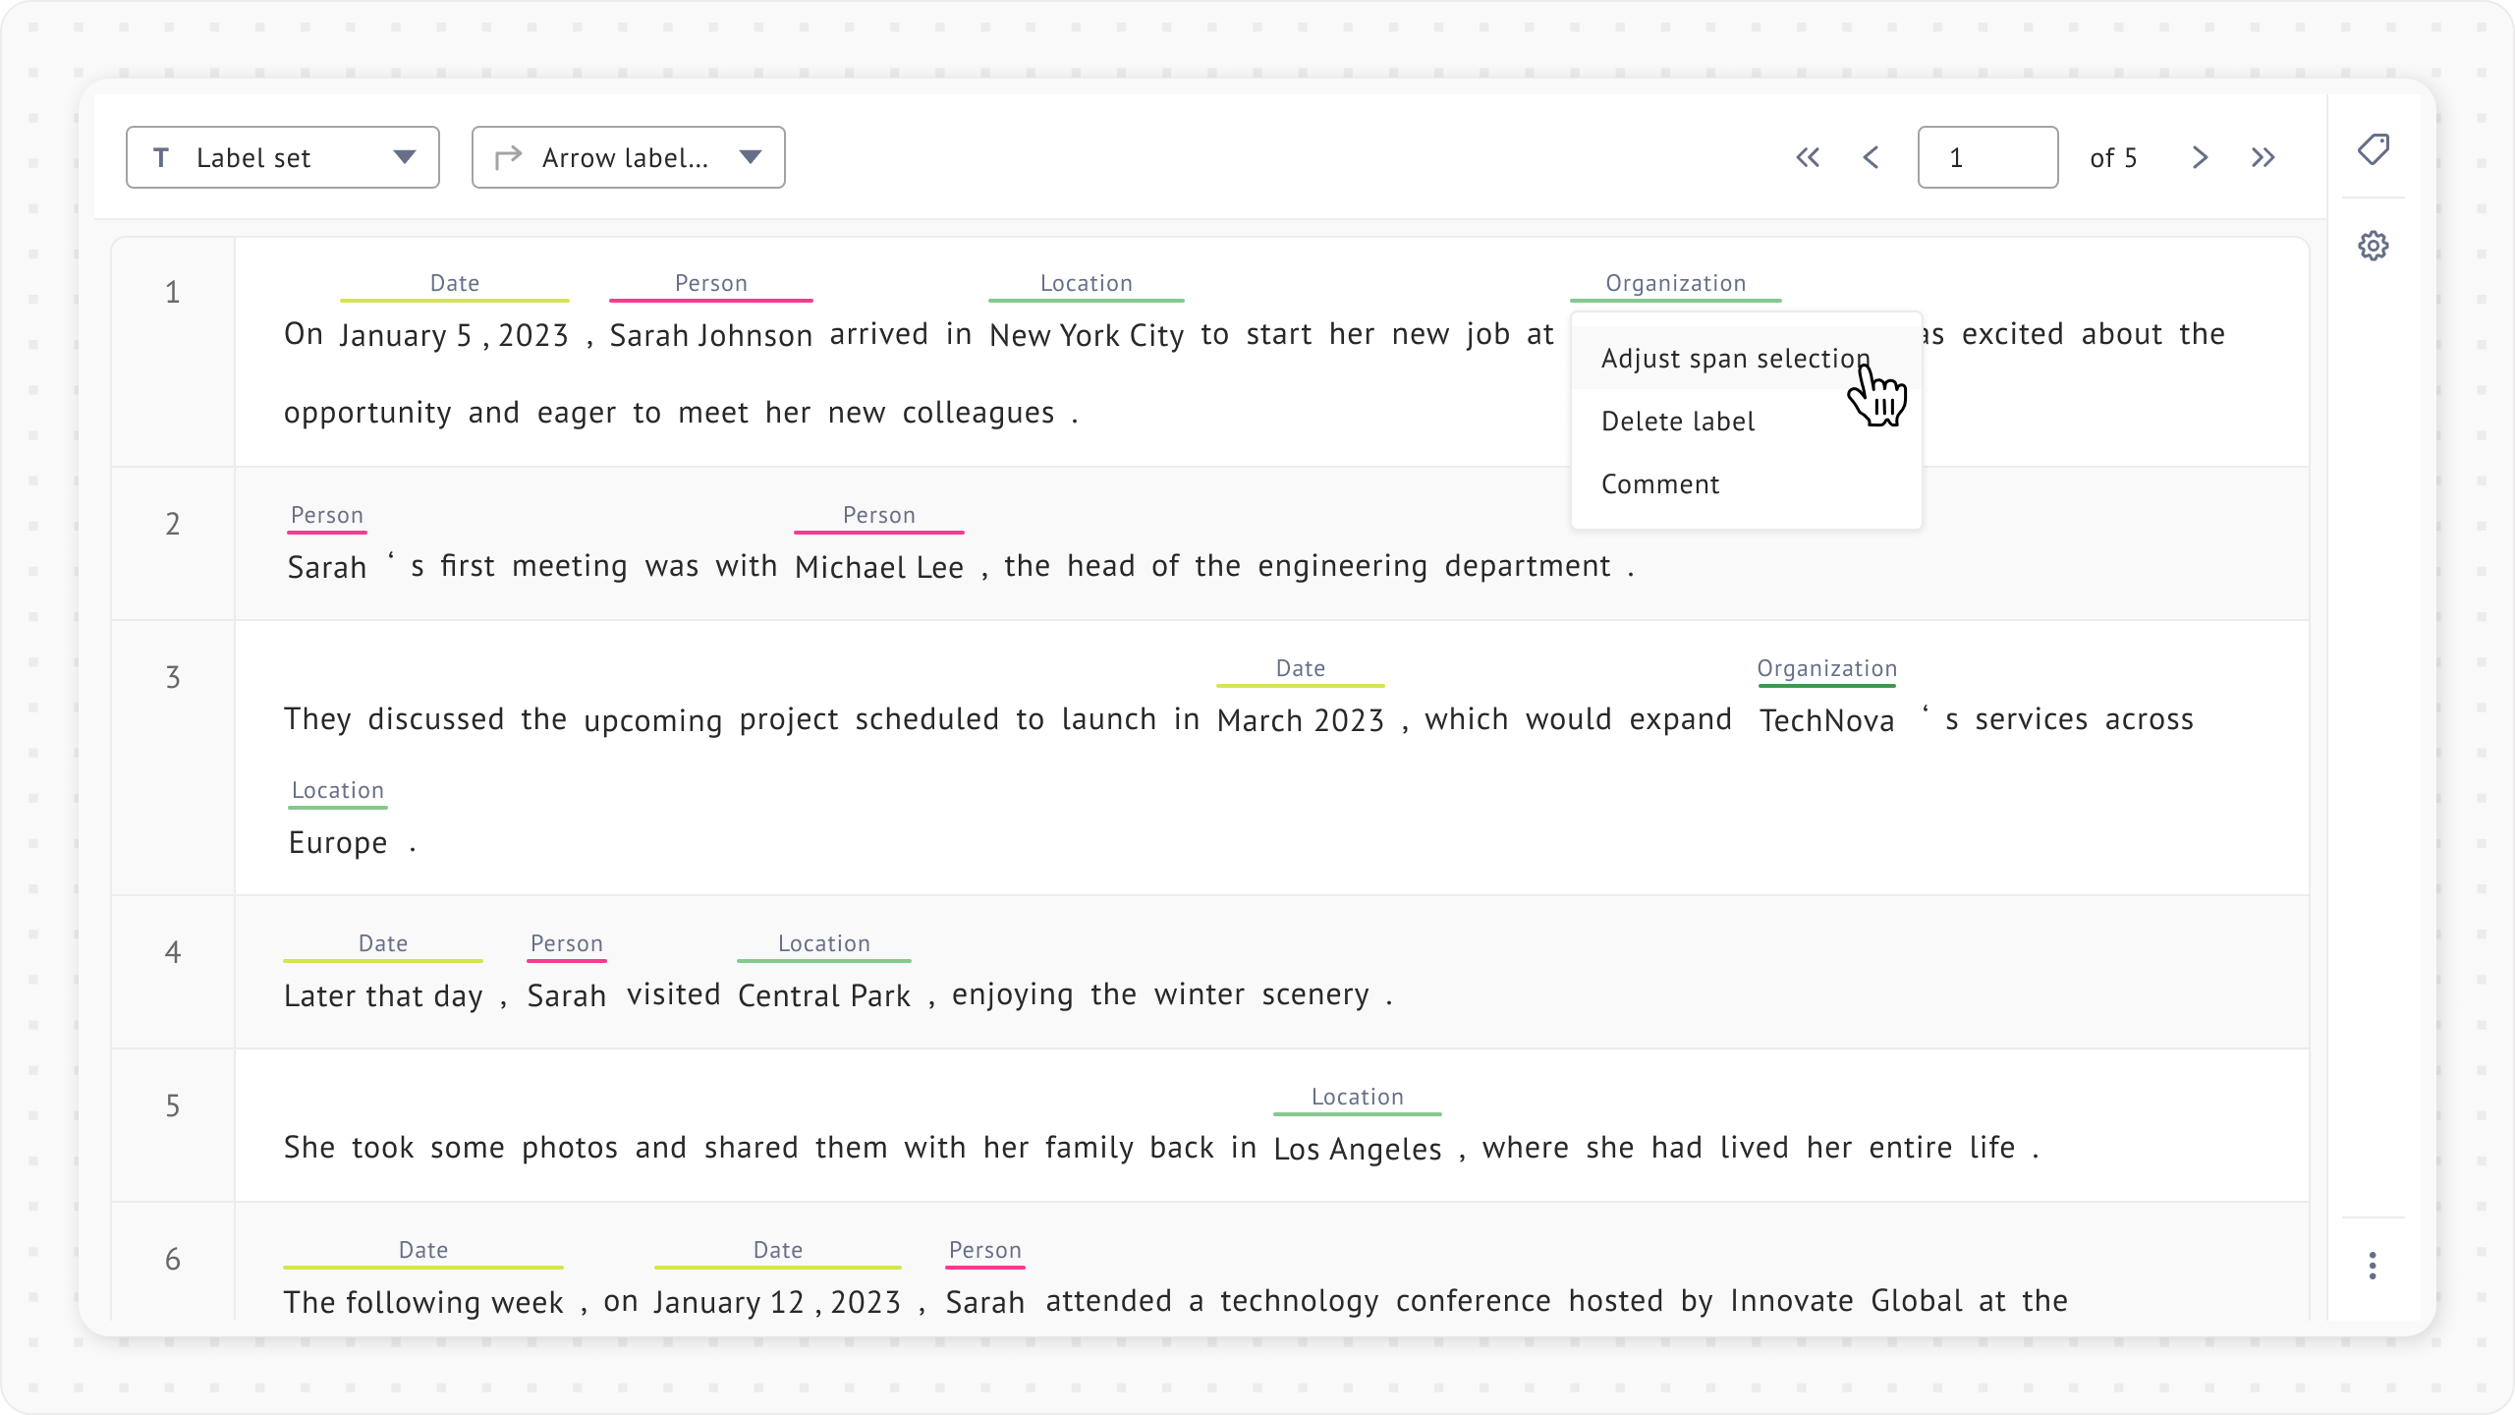The width and height of the screenshot is (2515, 1415).
Task: Open the Label set dropdown
Action: [283, 157]
